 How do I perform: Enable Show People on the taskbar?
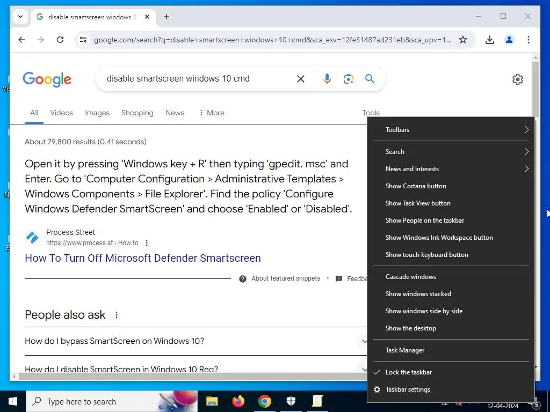tap(451, 220)
